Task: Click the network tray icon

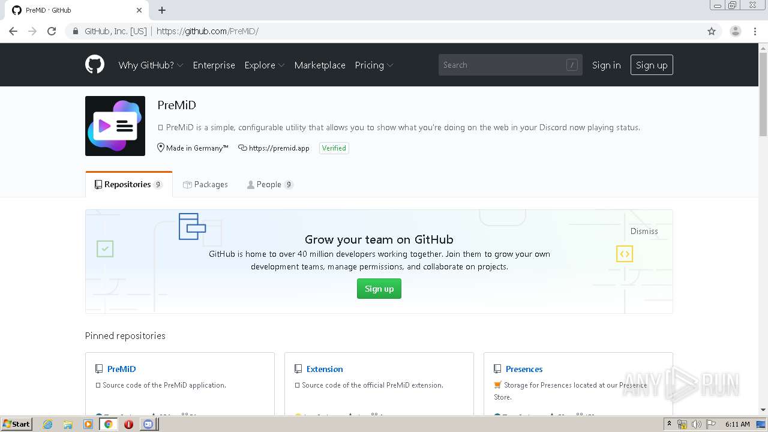Action: [x=682, y=424]
